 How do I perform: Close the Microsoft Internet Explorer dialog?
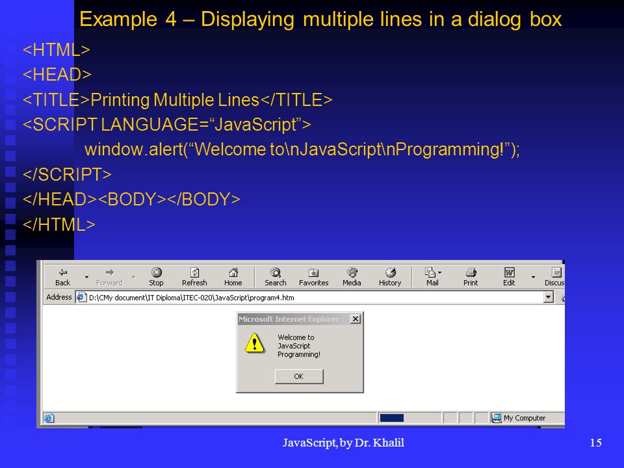(x=356, y=318)
